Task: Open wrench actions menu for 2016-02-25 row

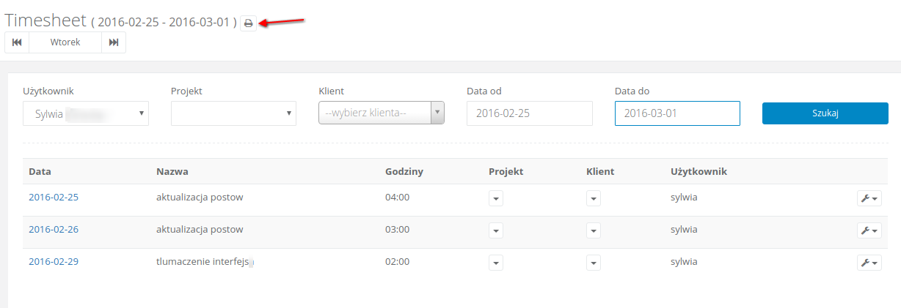Action: point(869,198)
